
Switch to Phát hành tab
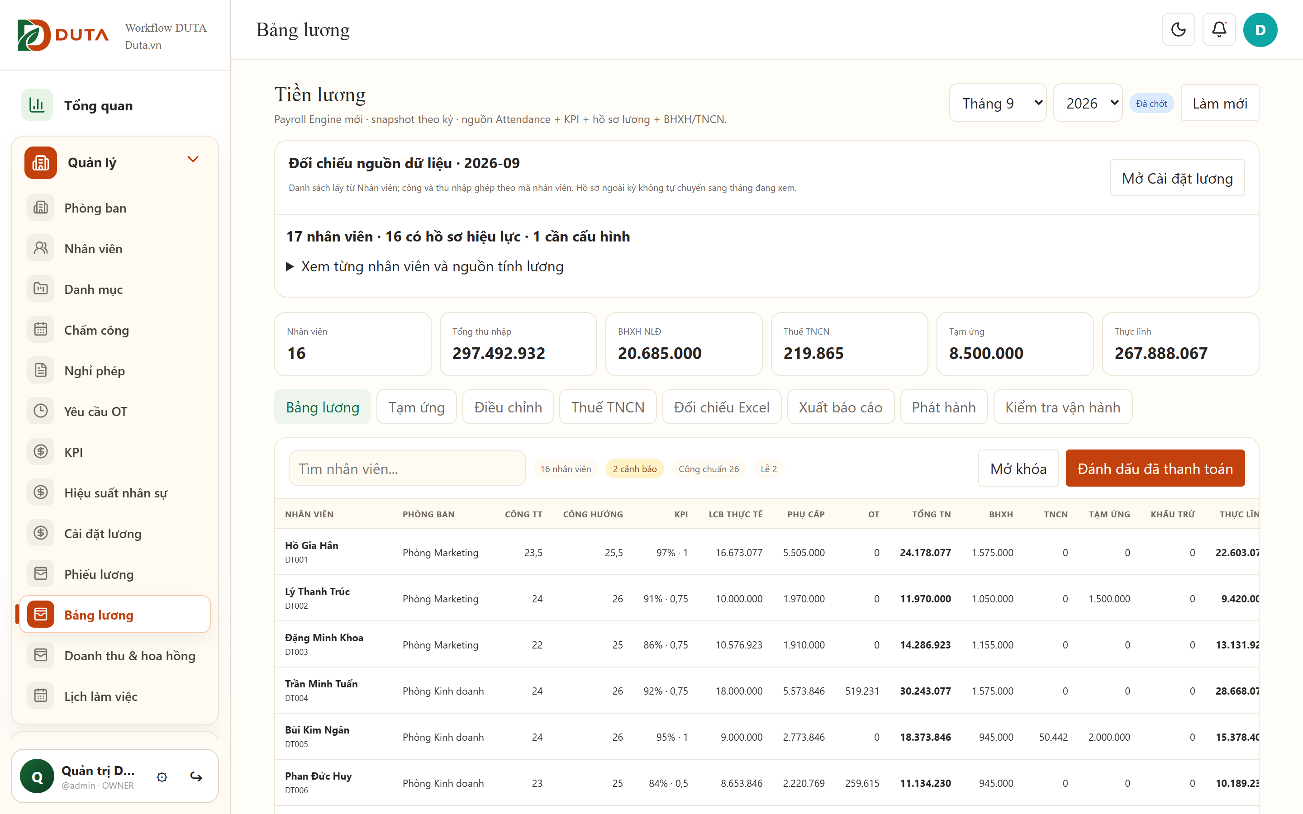pos(944,407)
